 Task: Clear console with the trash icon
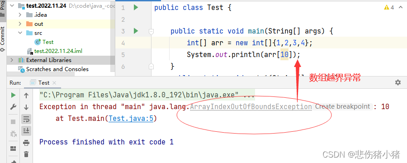[x=26, y=154]
